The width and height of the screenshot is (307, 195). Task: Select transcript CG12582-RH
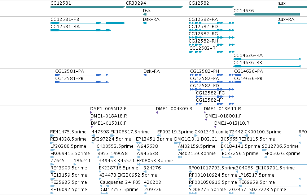click(x=211, y=45)
